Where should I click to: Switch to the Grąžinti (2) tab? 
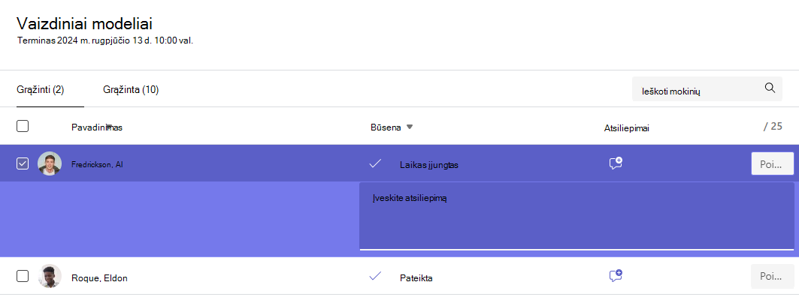(x=41, y=91)
